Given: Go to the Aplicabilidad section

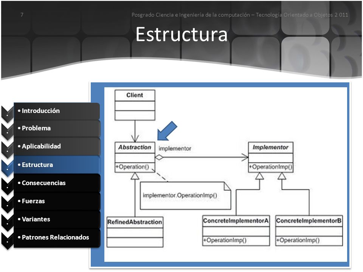Looking at the screenshot, I should click(x=57, y=147).
